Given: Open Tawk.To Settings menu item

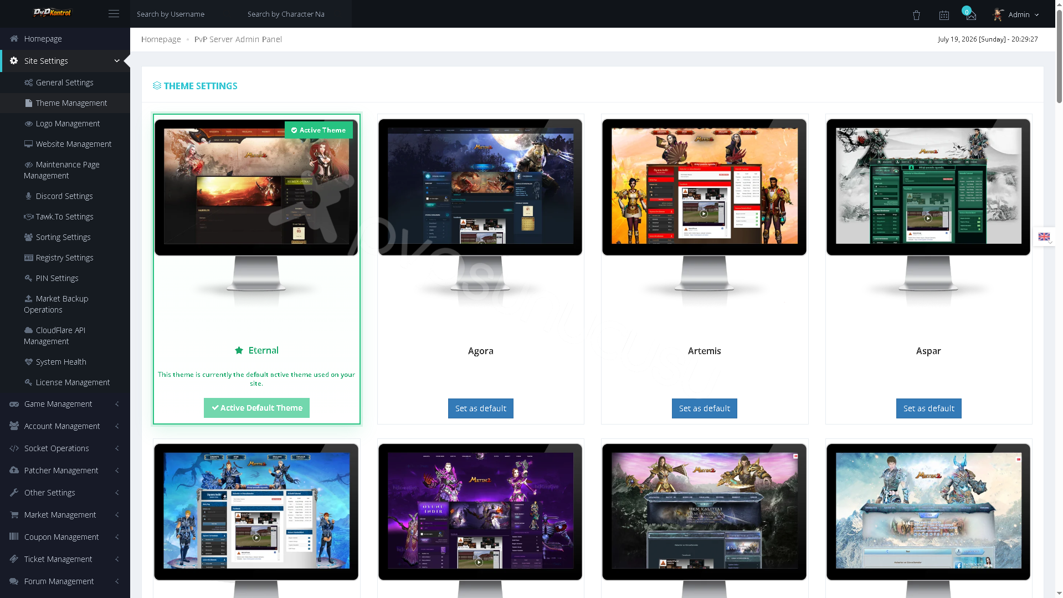Looking at the screenshot, I should pyautogui.click(x=65, y=217).
